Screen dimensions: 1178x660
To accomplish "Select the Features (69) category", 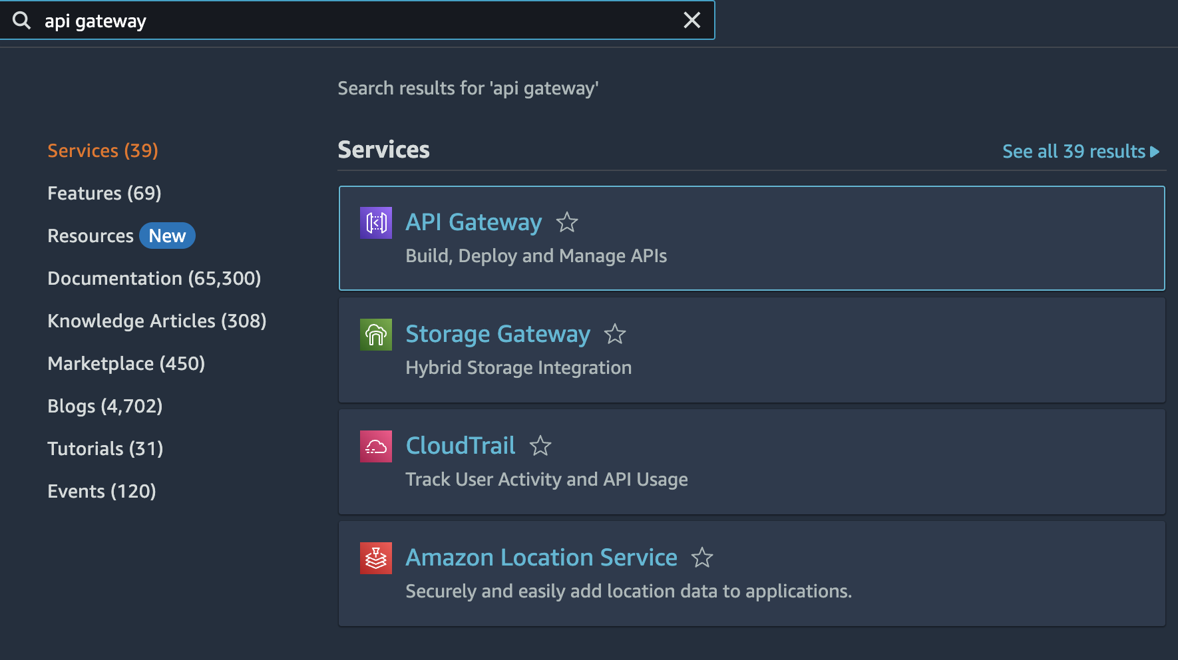I will pos(104,194).
